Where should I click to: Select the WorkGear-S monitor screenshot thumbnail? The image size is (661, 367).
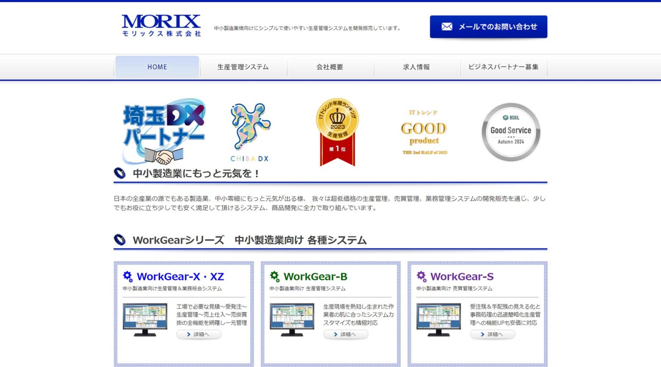[439, 318]
